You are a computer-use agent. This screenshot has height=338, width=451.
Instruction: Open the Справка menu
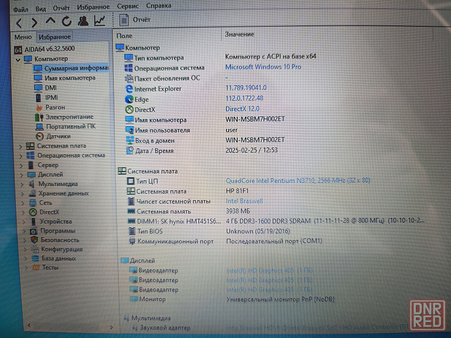[159, 5]
